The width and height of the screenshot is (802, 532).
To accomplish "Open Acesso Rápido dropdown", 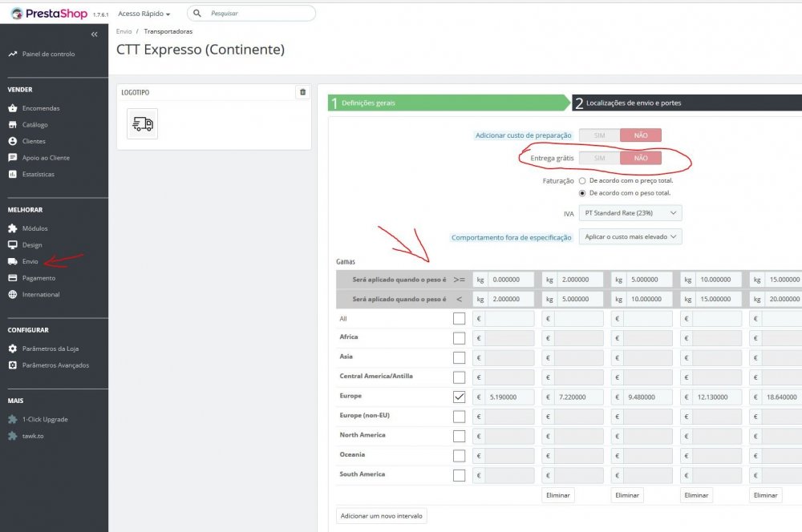I will point(144,14).
